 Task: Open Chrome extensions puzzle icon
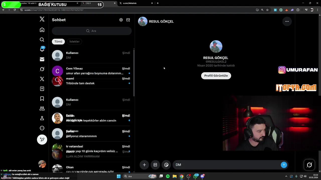click(x=298, y=10)
